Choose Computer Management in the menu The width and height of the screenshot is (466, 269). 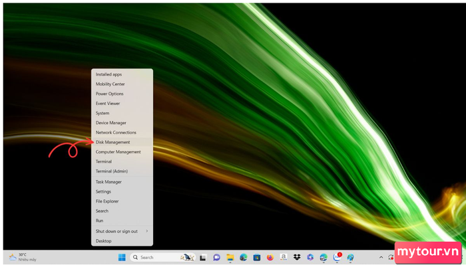click(118, 152)
